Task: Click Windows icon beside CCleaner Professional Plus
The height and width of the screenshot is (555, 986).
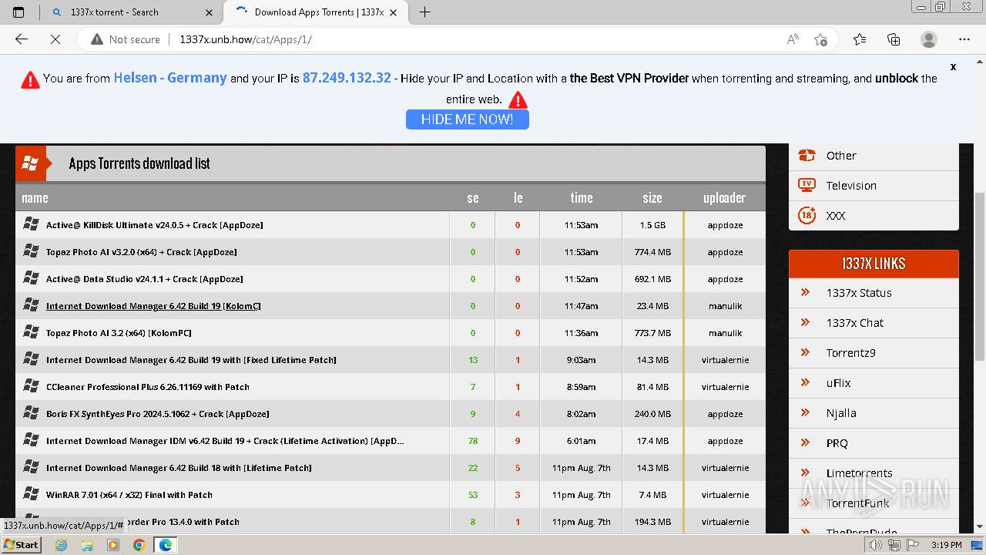Action: (x=31, y=386)
